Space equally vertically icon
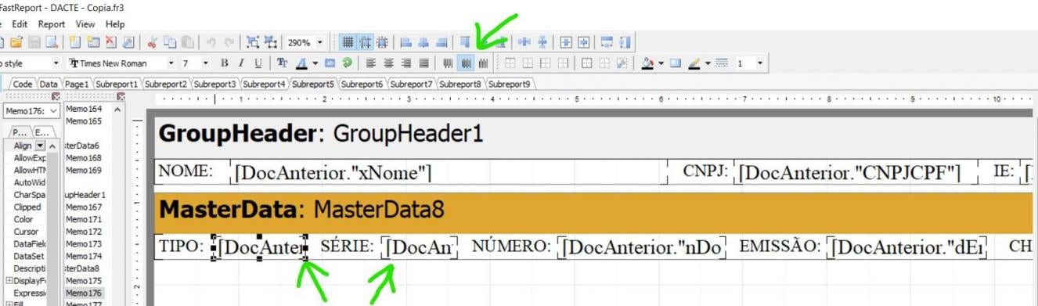 point(542,42)
